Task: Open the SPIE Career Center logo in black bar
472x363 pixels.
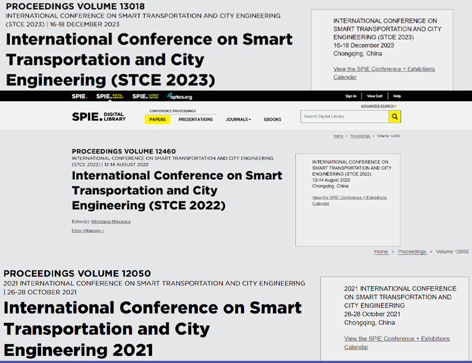Action: [146, 96]
